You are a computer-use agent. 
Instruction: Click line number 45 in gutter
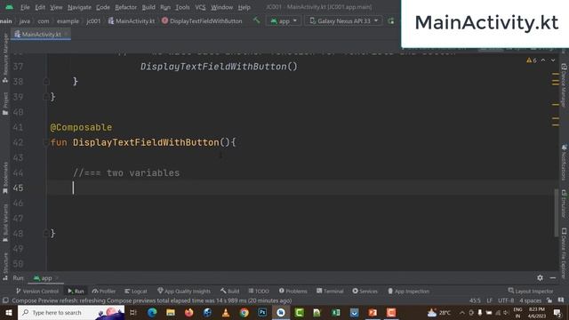18,188
